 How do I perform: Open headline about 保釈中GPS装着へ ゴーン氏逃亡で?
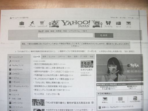[49, 72]
